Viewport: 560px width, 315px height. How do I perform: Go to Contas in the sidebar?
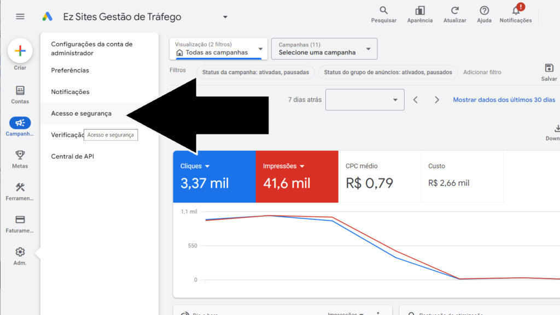[20, 95]
